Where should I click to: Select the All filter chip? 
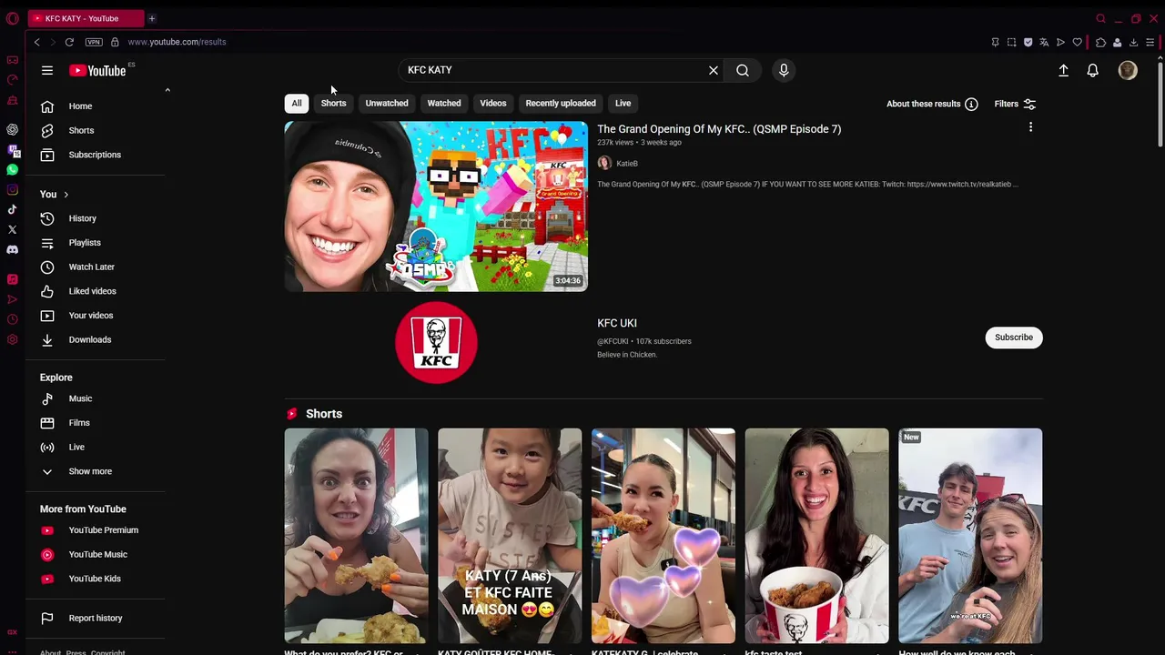[x=296, y=103]
